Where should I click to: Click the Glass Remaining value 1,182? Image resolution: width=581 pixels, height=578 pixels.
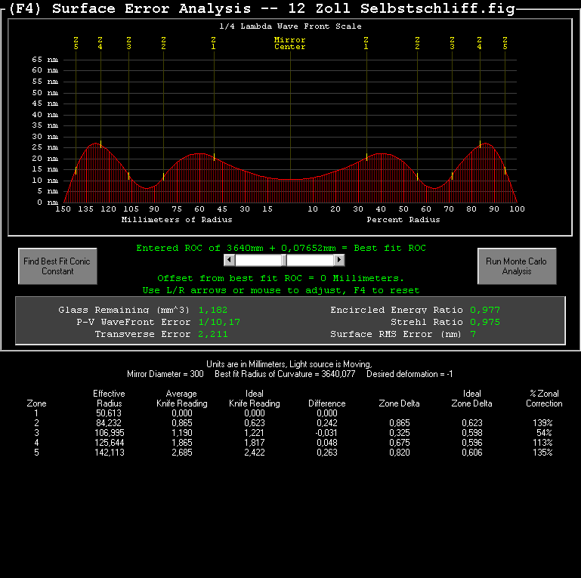point(213,310)
